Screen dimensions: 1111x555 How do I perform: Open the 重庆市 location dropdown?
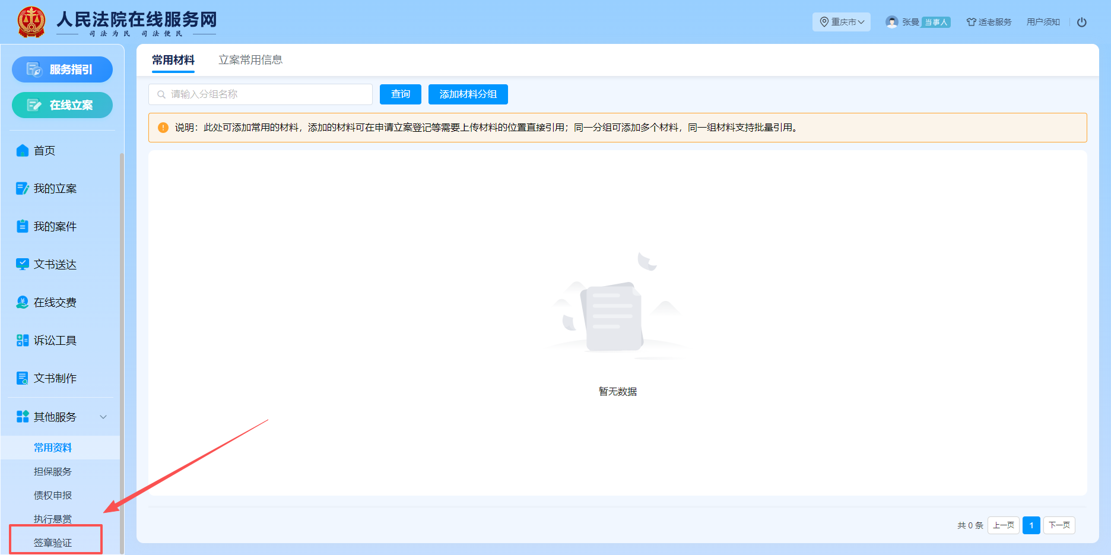tap(841, 22)
